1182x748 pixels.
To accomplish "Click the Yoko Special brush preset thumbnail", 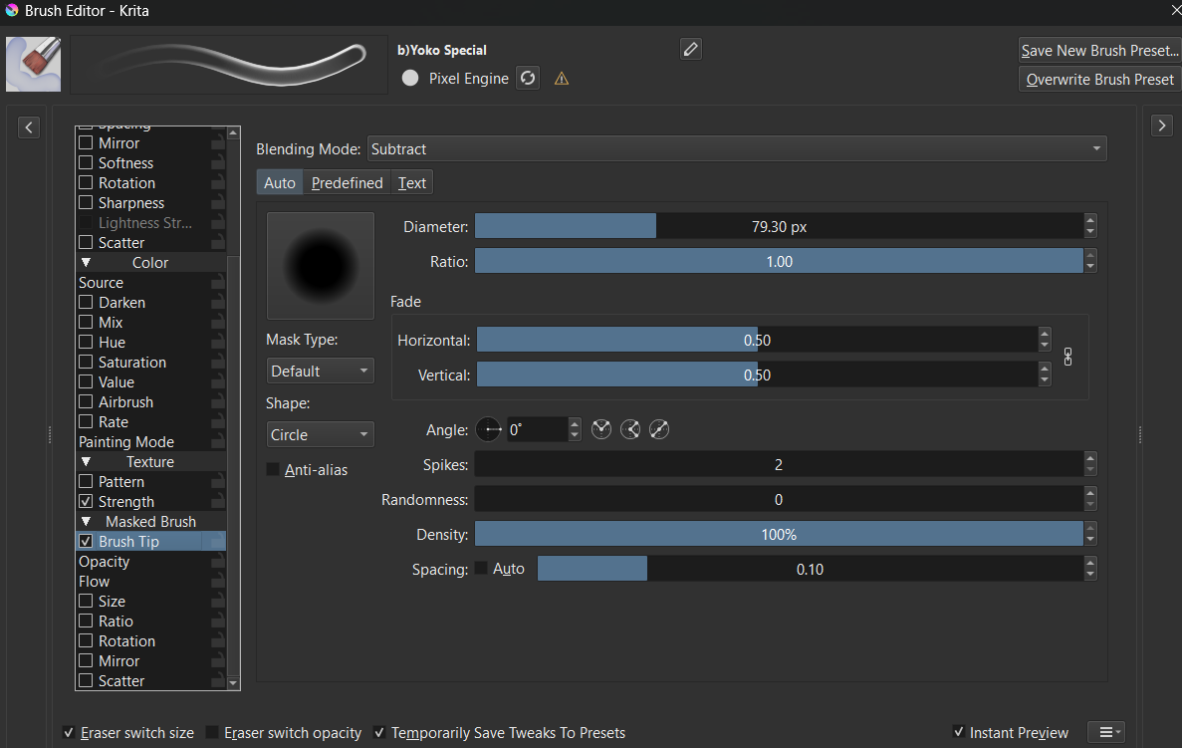I will coord(34,65).
